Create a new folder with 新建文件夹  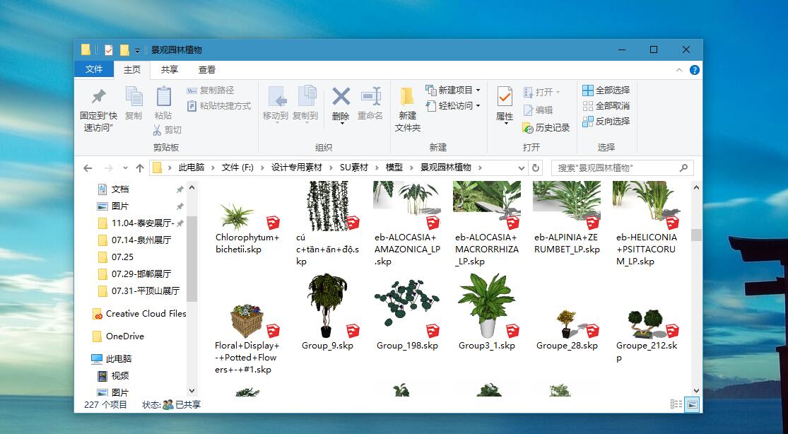click(408, 110)
